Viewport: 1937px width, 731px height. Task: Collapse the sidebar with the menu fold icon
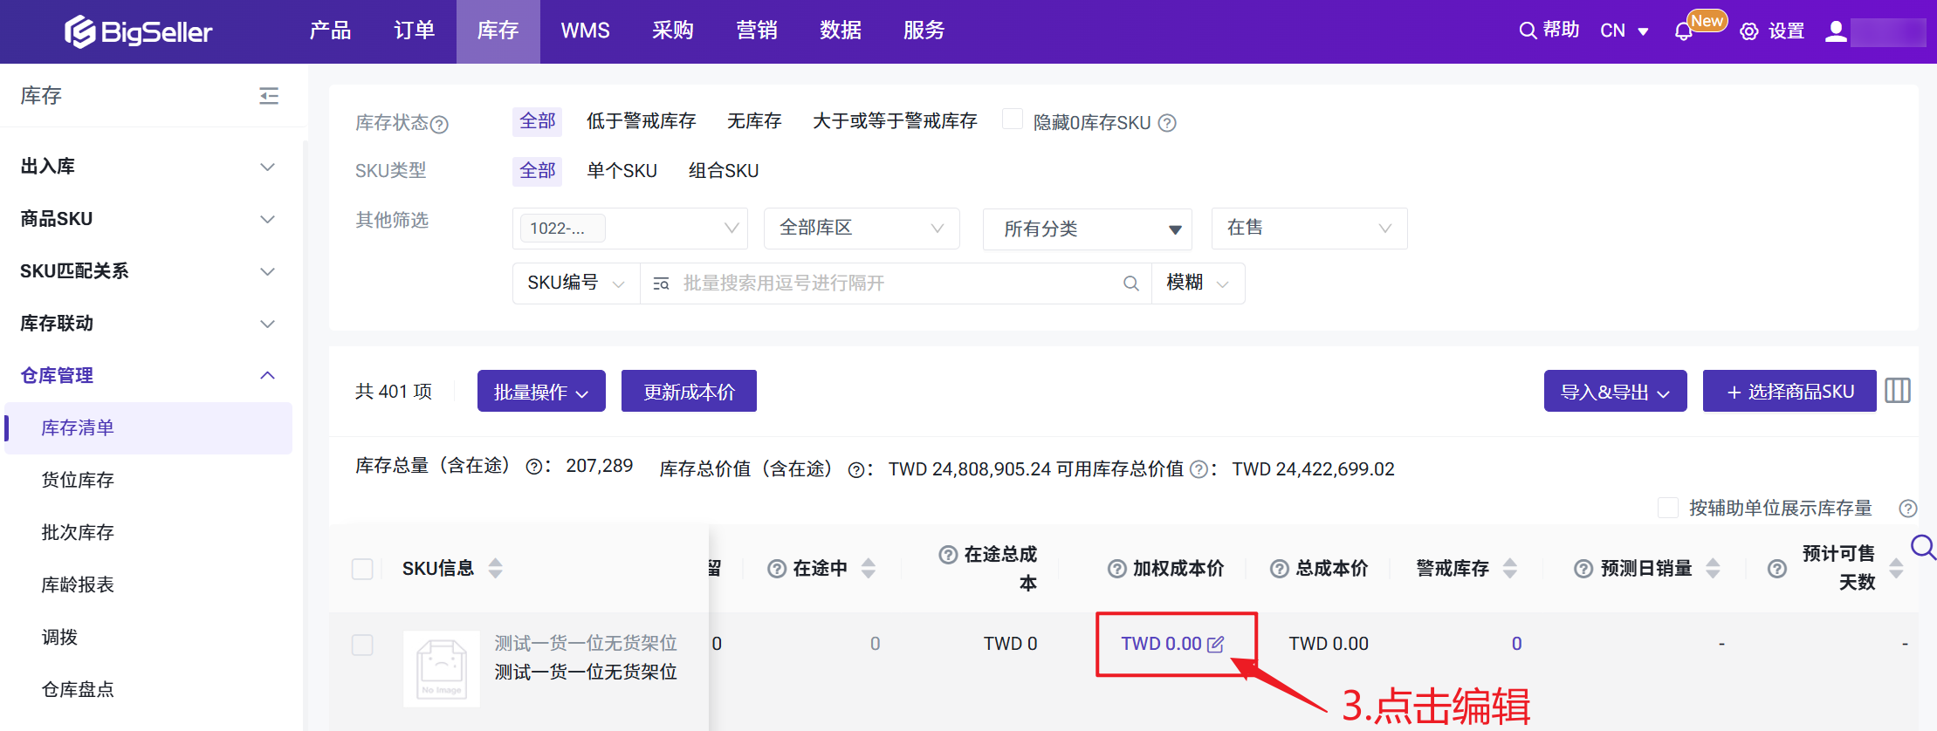click(269, 96)
